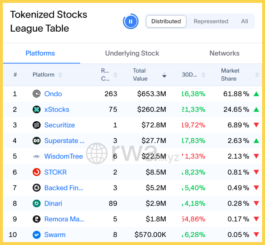Viewport: 265px width, 245px height.
Task: Click the Remora Markets logo icon
Action: pos(37,219)
